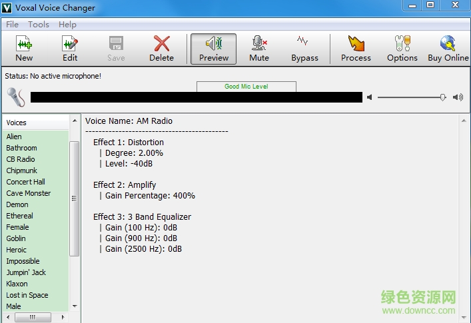The image size is (471, 323).
Task: Select the CB Radio voice
Action: pos(36,159)
